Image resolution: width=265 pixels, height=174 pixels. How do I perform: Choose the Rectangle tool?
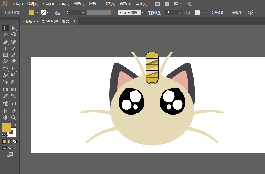6,55
